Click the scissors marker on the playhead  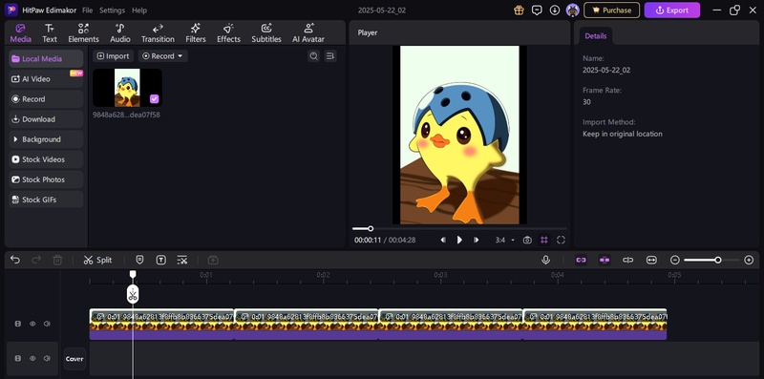[133, 294]
